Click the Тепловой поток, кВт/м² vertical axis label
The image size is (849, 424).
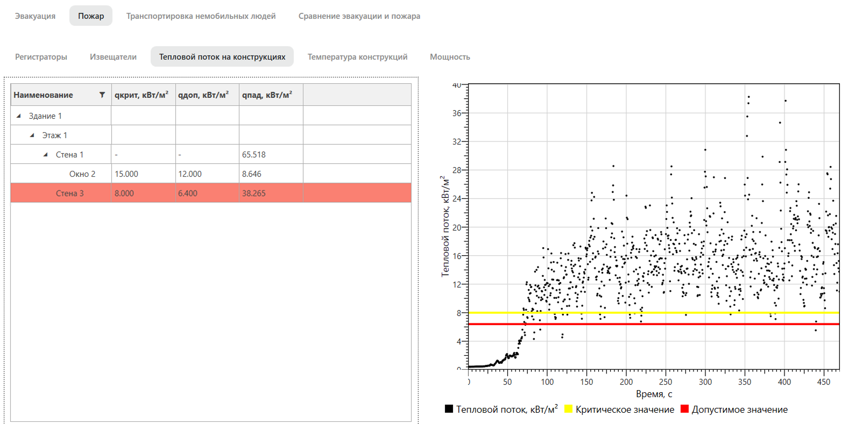point(445,226)
